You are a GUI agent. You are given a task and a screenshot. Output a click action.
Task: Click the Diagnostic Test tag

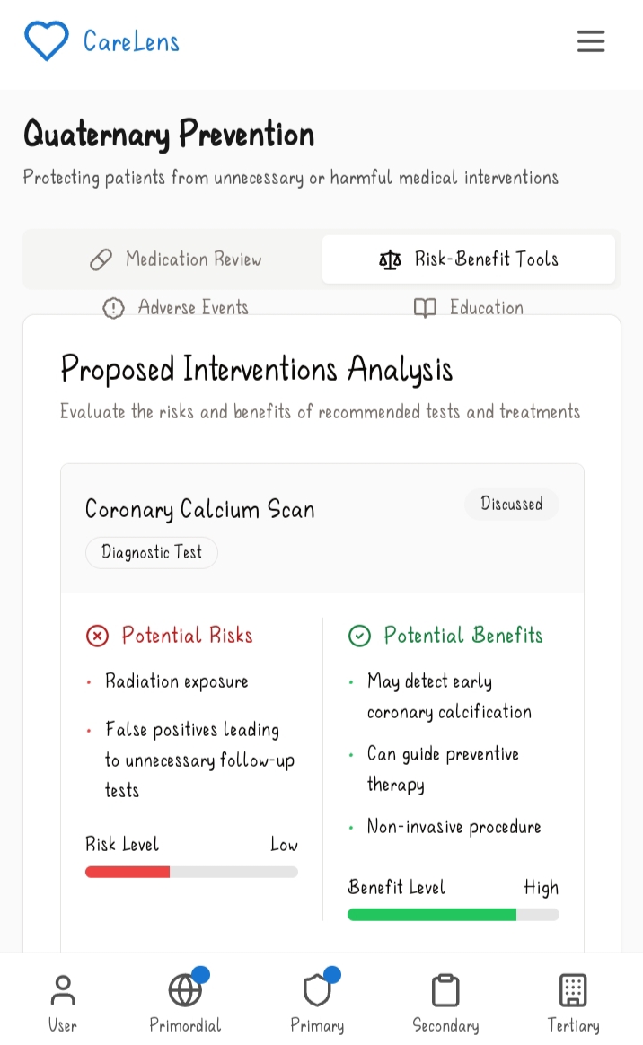coord(152,552)
